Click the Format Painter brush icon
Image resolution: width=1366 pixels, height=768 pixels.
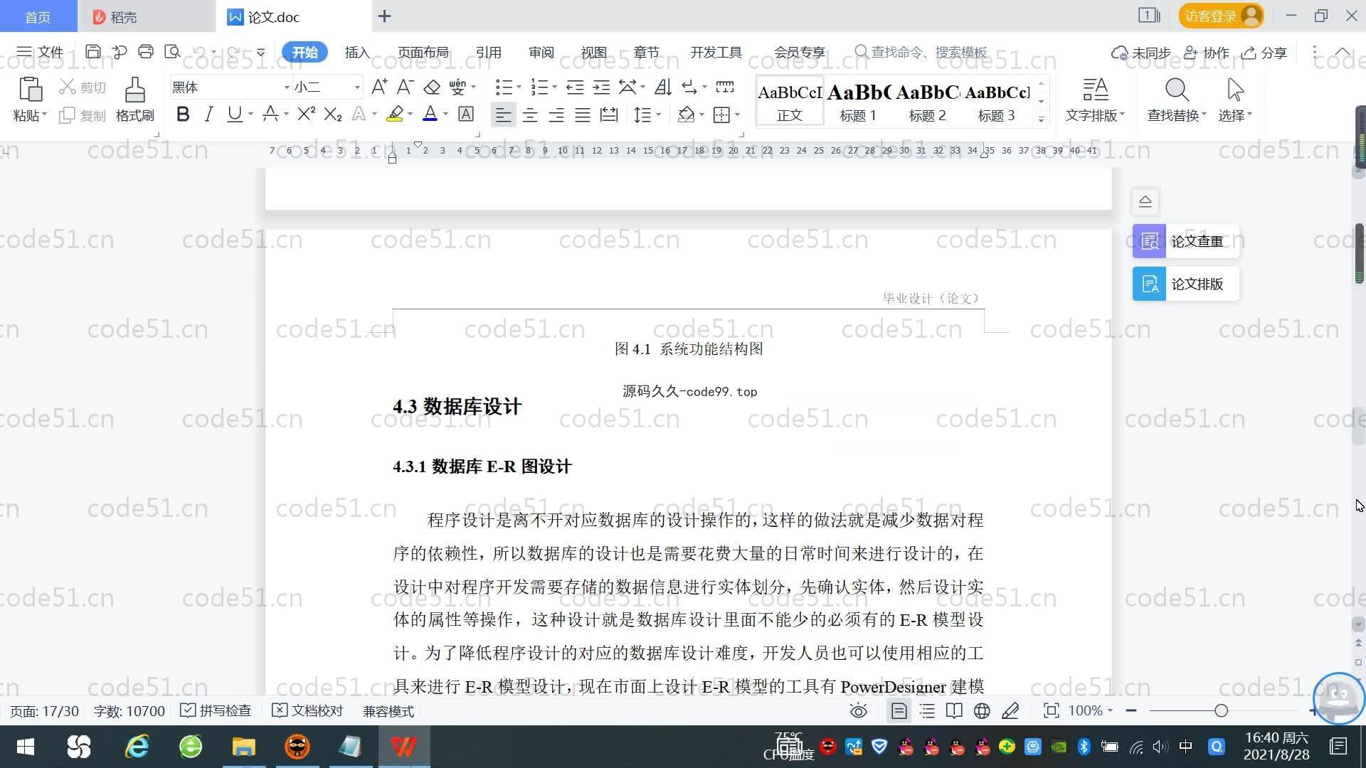click(x=135, y=90)
